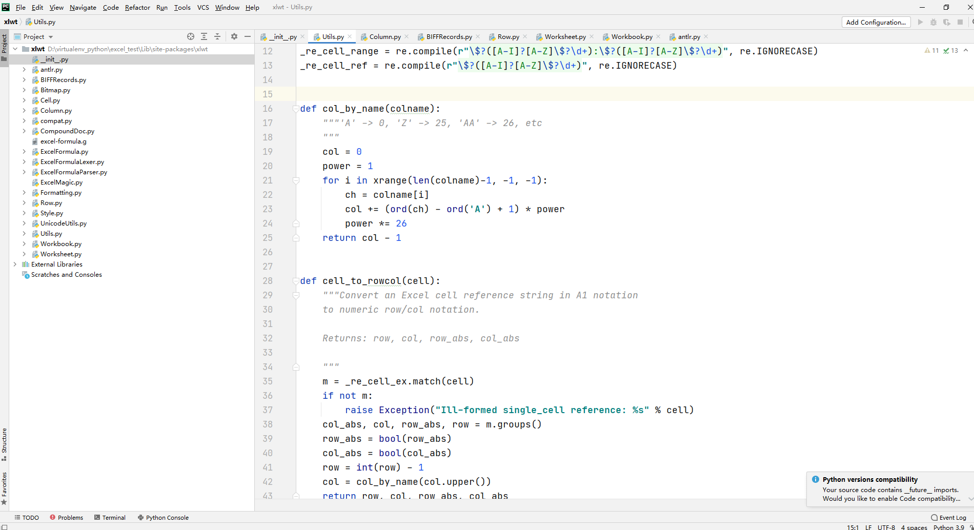Expand the BIFFRecords.py tree node
Viewport: 974px width, 530px height.
click(24, 79)
